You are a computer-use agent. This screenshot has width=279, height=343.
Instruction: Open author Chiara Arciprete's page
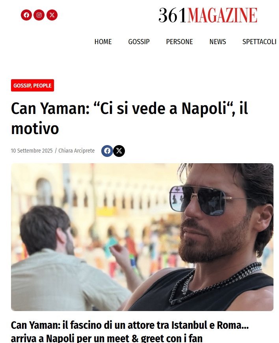point(76,151)
